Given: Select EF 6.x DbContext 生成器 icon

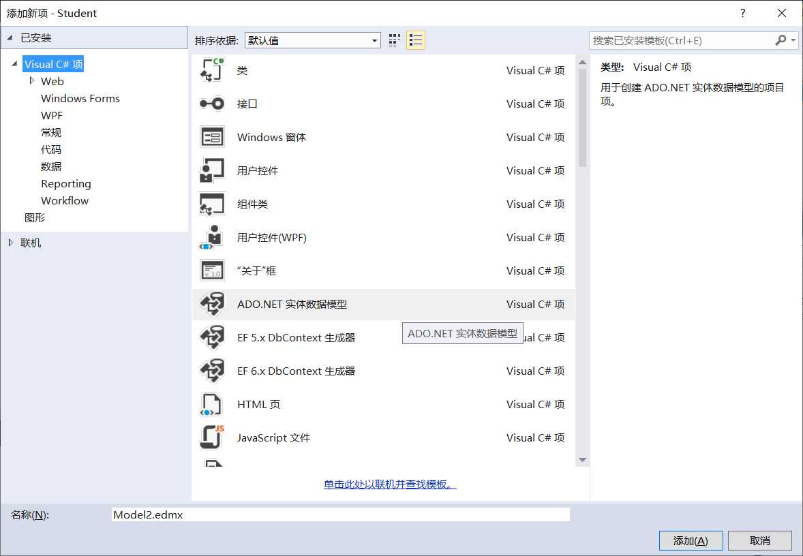Looking at the screenshot, I should [212, 371].
